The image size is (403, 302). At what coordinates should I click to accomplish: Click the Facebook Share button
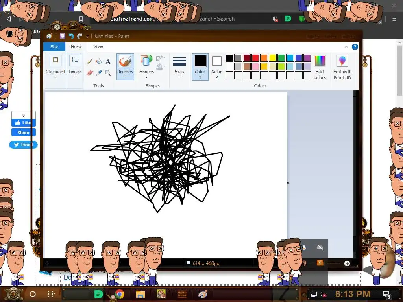[x=23, y=133]
